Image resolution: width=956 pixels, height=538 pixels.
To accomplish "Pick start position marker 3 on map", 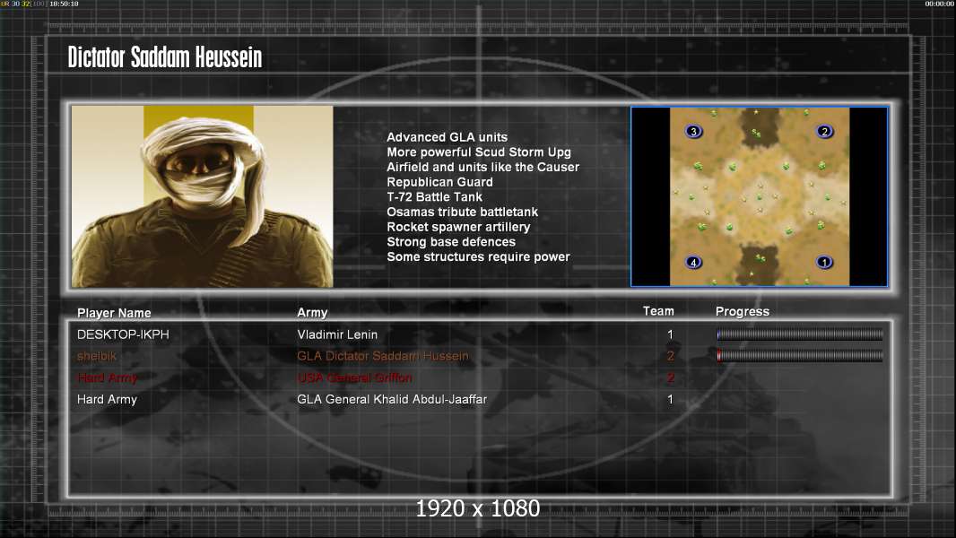I will [x=693, y=132].
